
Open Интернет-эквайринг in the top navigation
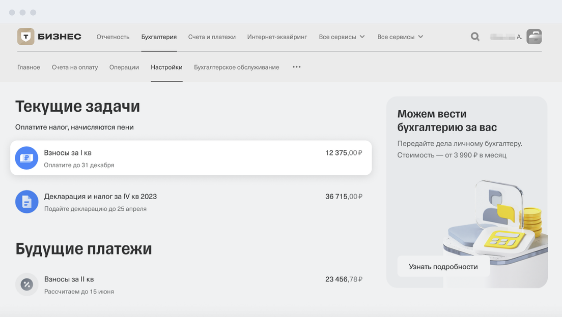tap(277, 37)
